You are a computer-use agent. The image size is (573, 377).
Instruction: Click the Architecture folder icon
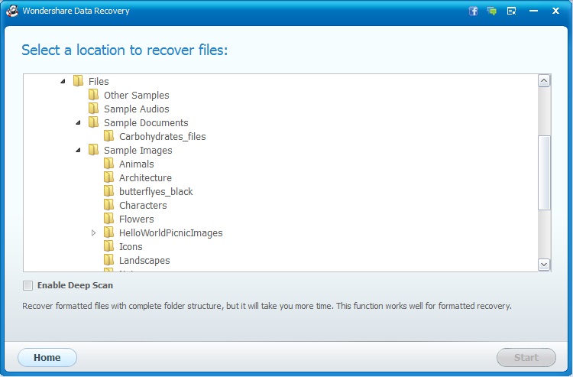[109, 177]
